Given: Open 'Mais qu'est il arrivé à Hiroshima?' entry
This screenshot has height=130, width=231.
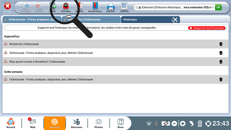Looking at the screenshot, I should click(37, 62).
